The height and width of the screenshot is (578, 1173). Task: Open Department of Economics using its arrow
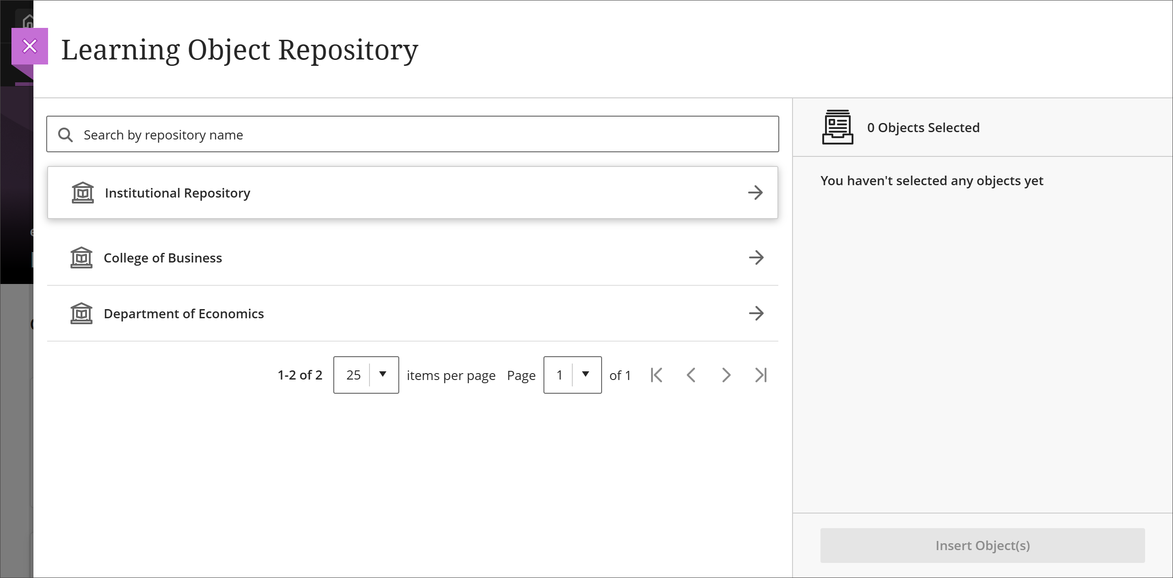coord(755,314)
